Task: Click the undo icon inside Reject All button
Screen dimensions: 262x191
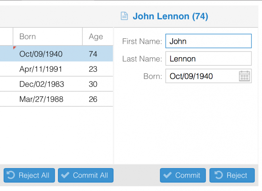Action: [x=11, y=175]
